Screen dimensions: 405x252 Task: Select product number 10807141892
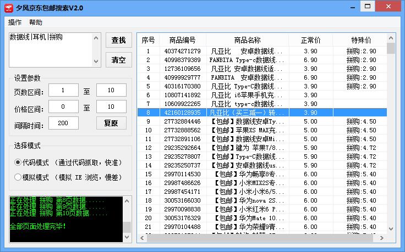pos(182,95)
